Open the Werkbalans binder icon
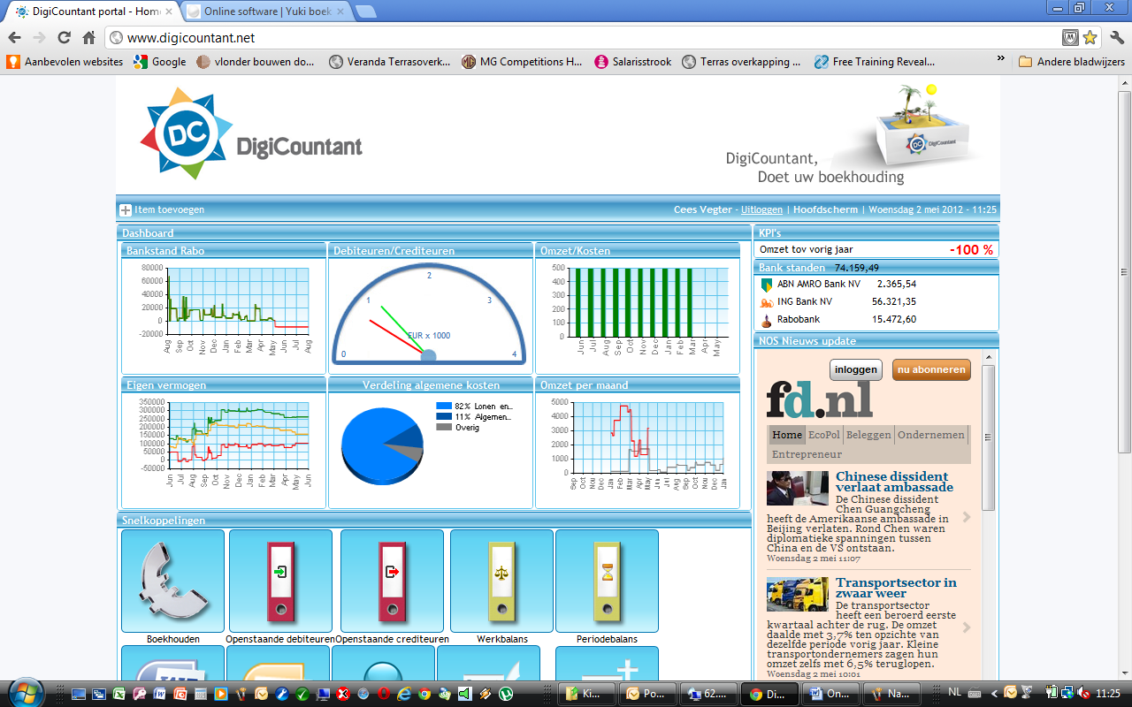Image resolution: width=1132 pixels, height=707 pixels. pos(501,581)
